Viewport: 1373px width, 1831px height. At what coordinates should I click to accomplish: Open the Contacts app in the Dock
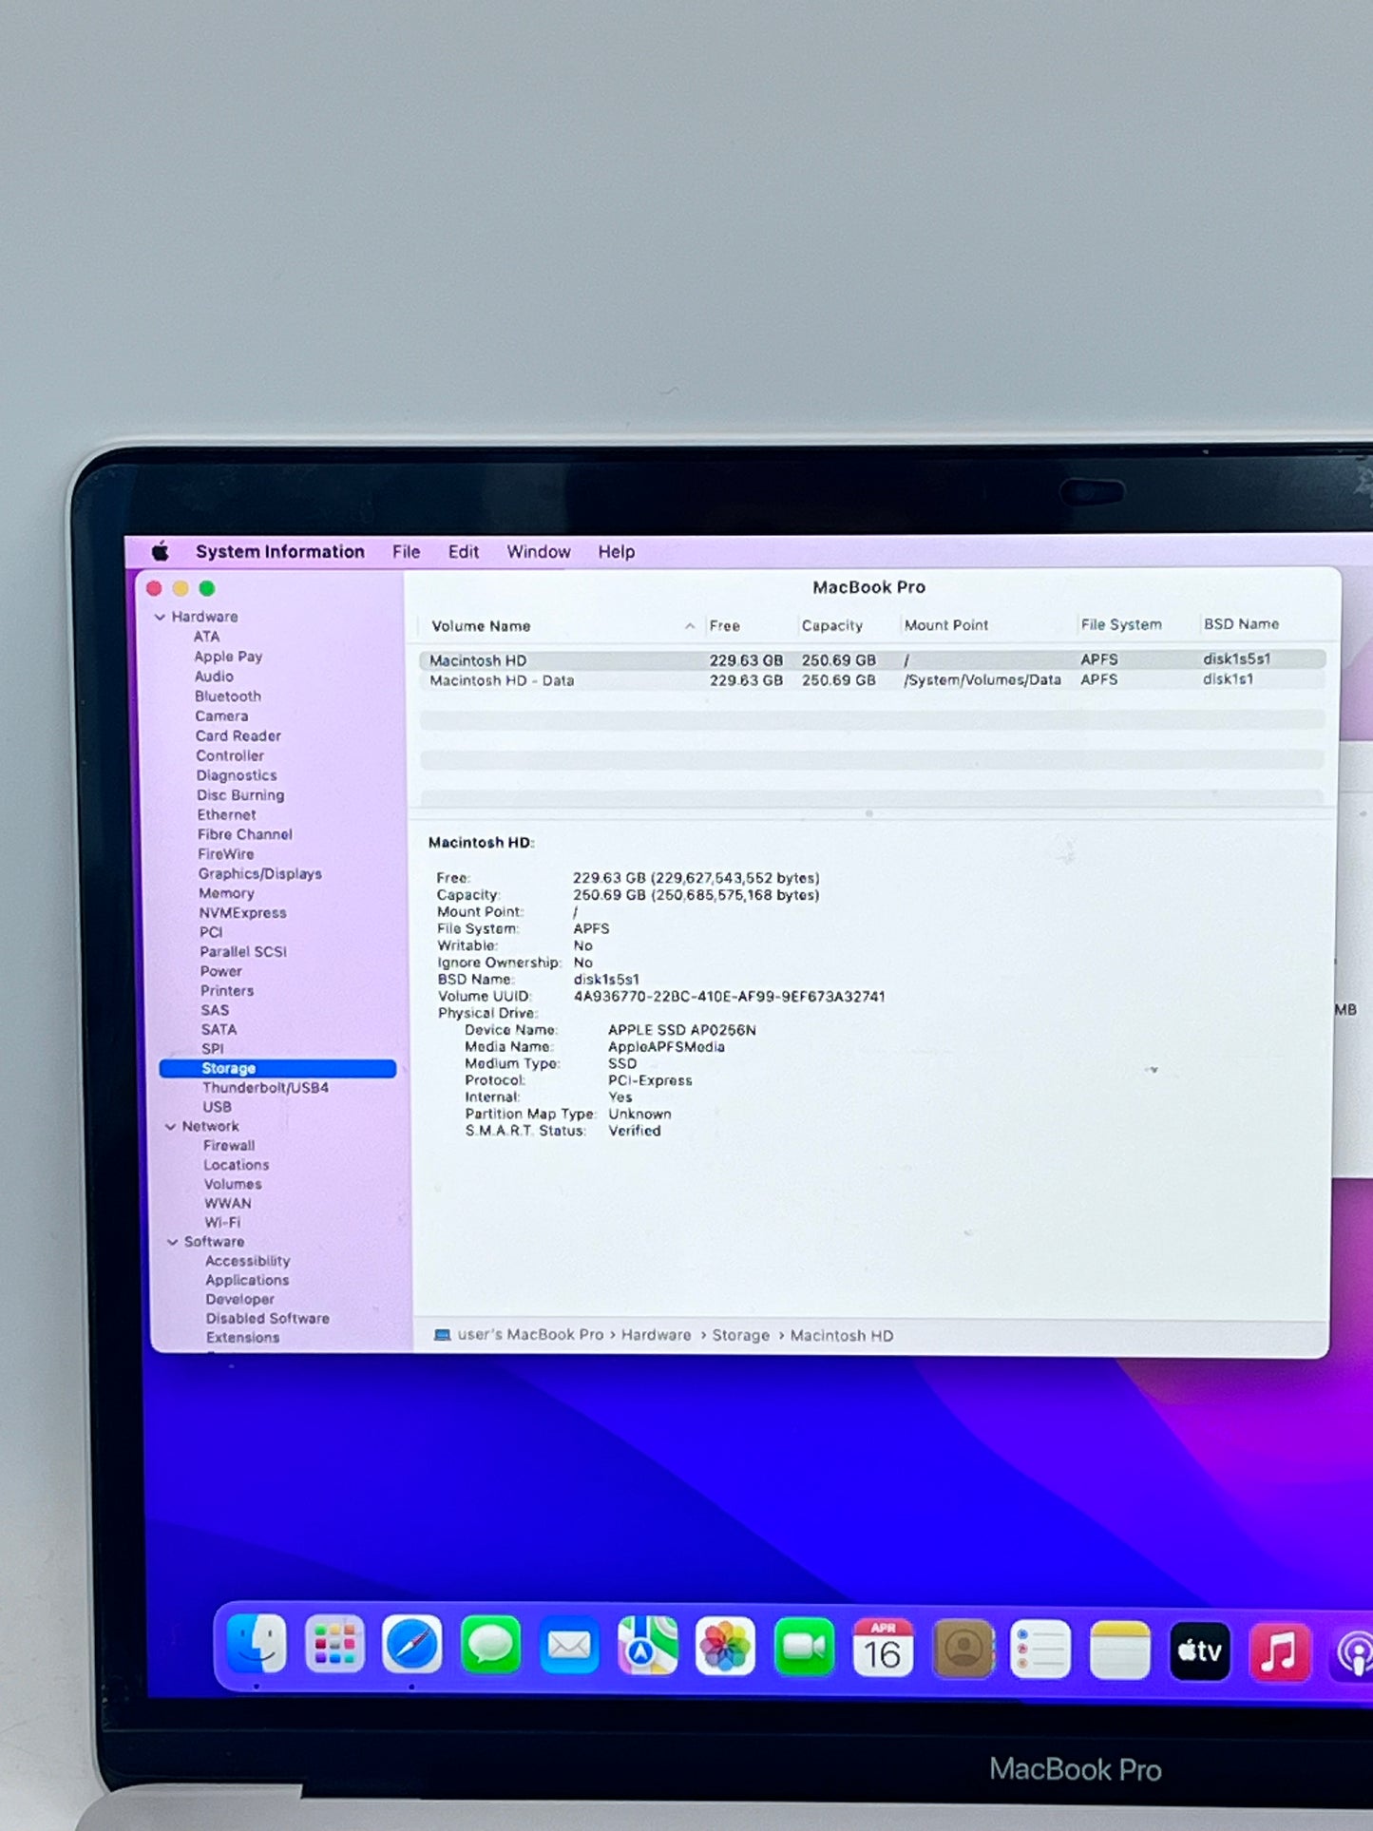(963, 1650)
